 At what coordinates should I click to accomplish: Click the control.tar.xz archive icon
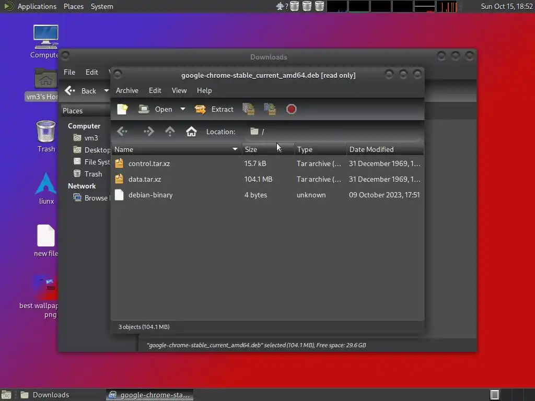(119, 163)
